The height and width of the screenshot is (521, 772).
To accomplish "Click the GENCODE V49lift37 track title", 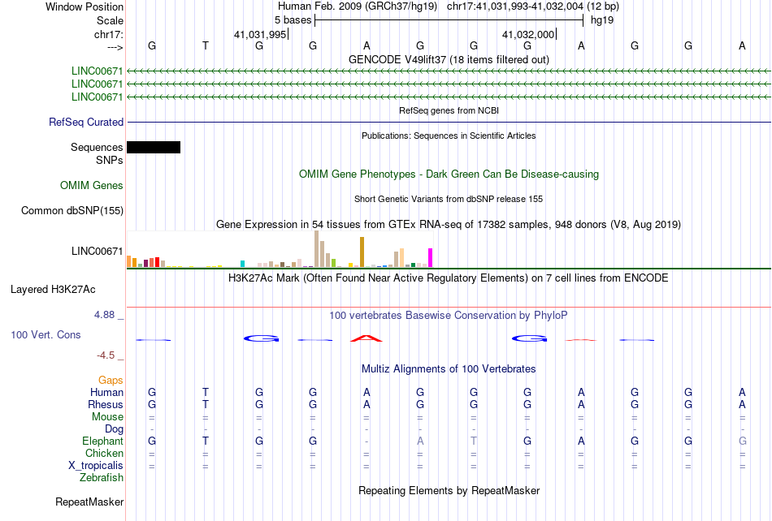I will [x=449, y=59].
